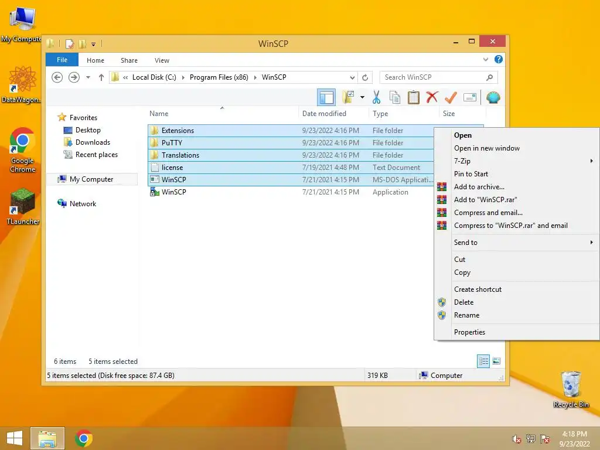Screen dimensions: 600x450
Task: Select Downloads in Favorites
Action: point(93,142)
